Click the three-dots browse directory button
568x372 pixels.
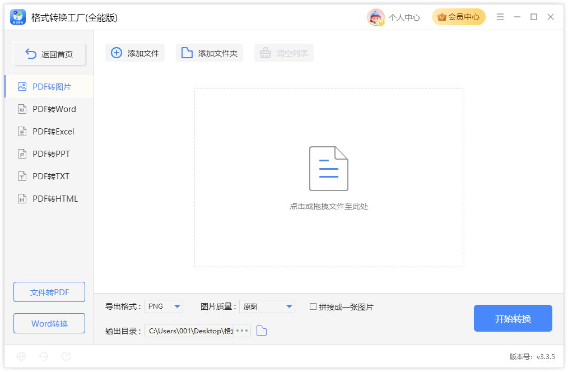tap(242, 331)
